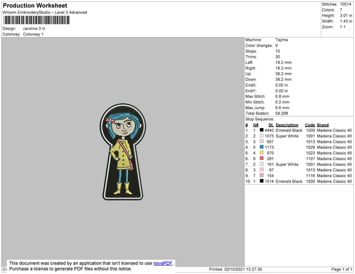Click the white swatch with stitch count 1075
This screenshot has width=355, height=274.
(262, 136)
